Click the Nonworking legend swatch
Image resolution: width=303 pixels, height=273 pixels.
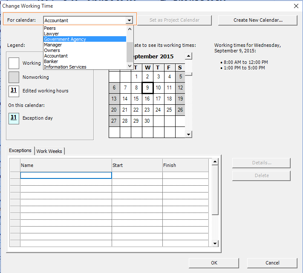(14, 77)
